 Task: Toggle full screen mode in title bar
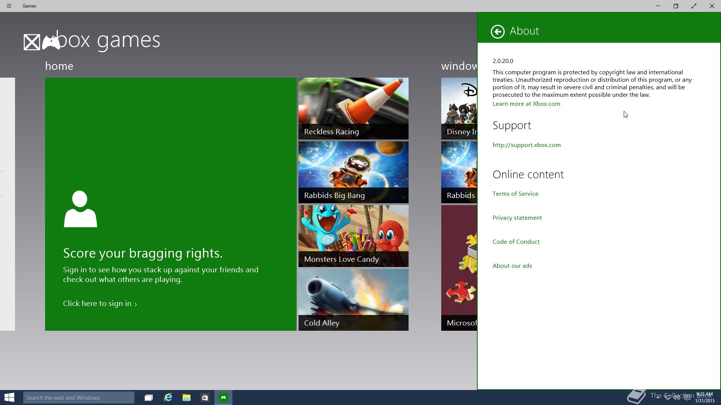pos(694,6)
